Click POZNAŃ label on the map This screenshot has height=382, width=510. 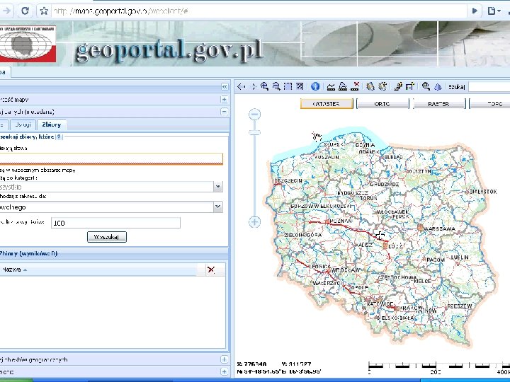click(x=341, y=221)
